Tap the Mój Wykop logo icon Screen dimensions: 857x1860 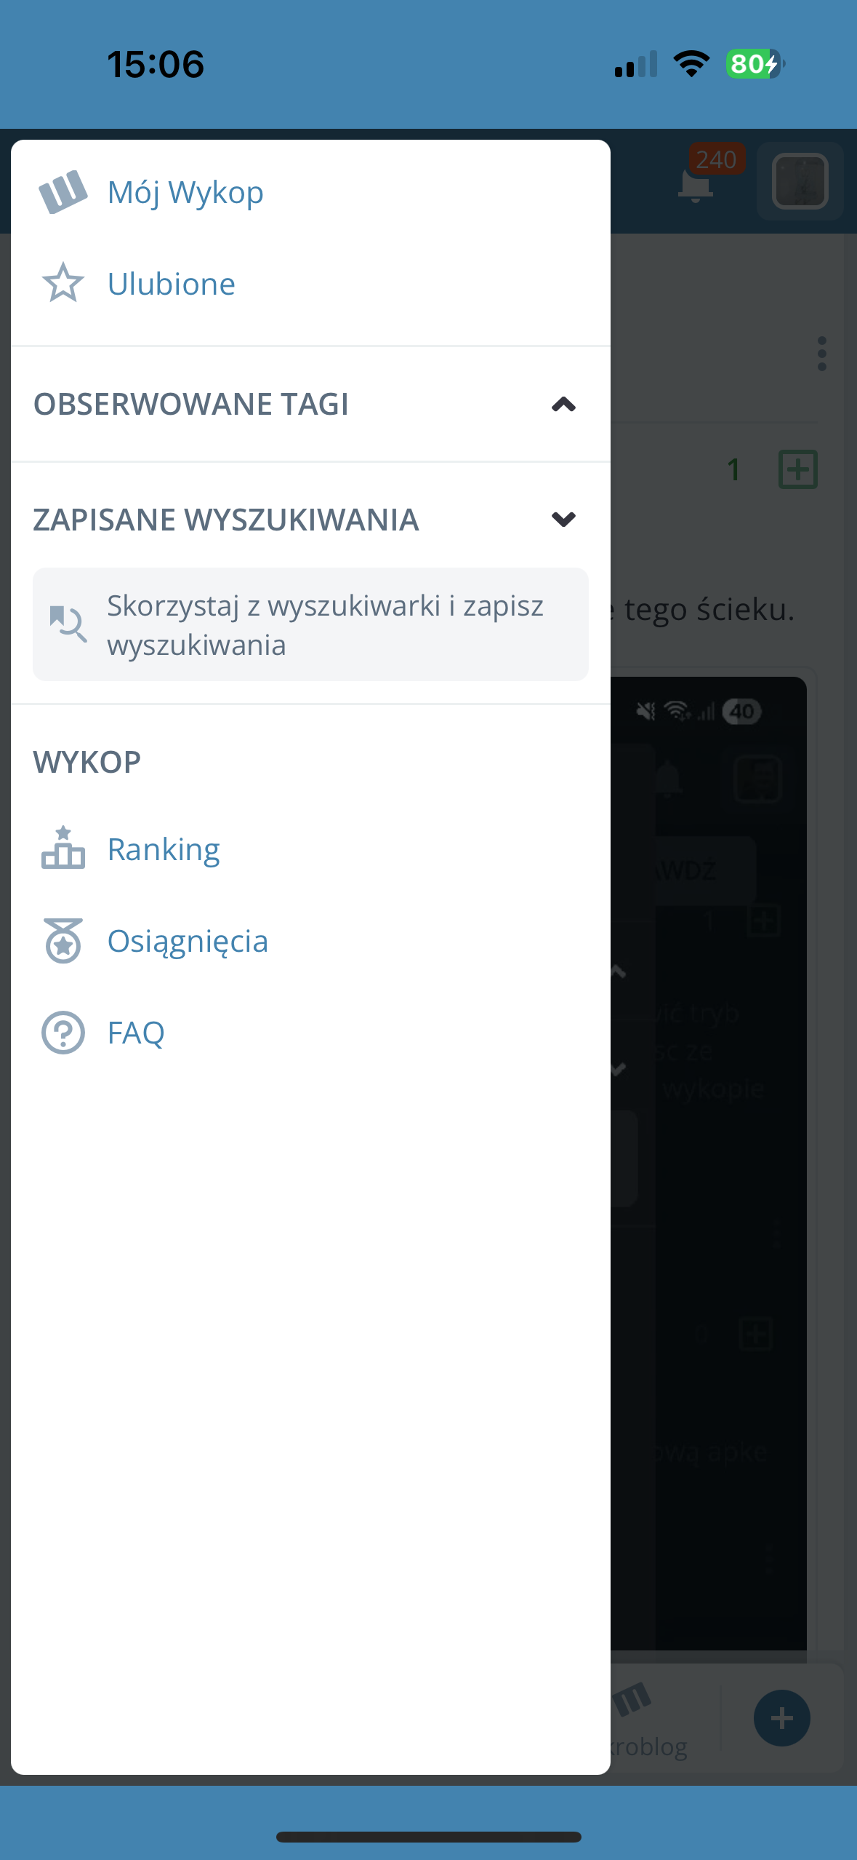pos(63,192)
